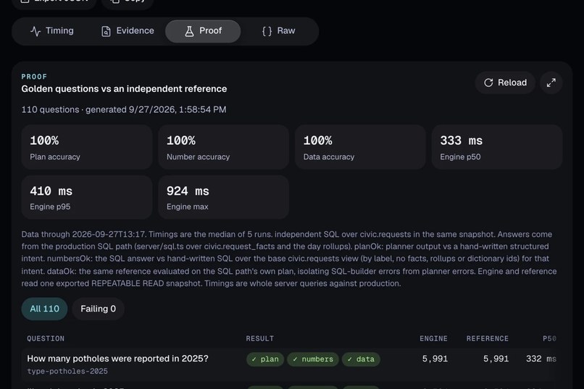Click the QUESTION column header
Screen dimensions: 584x389
point(46,339)
